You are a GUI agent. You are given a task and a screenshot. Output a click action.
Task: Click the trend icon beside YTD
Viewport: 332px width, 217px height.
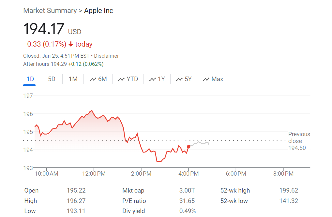click(121, 79)
